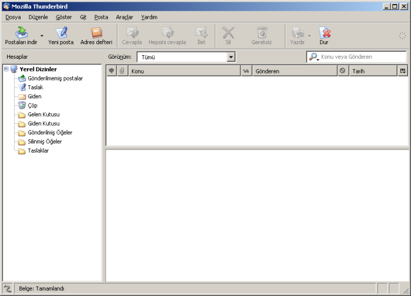411x296 pixels.
Task: Collapse the Yerel Dizinler tree node
Action: coord(6,69)
